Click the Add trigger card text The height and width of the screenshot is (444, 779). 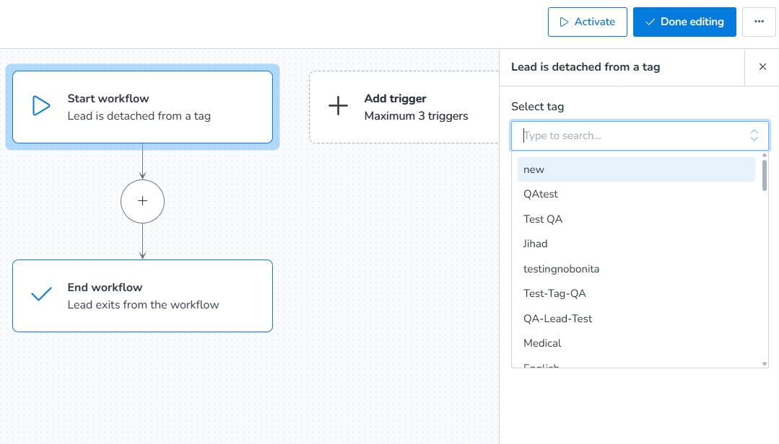coord(416,107)
